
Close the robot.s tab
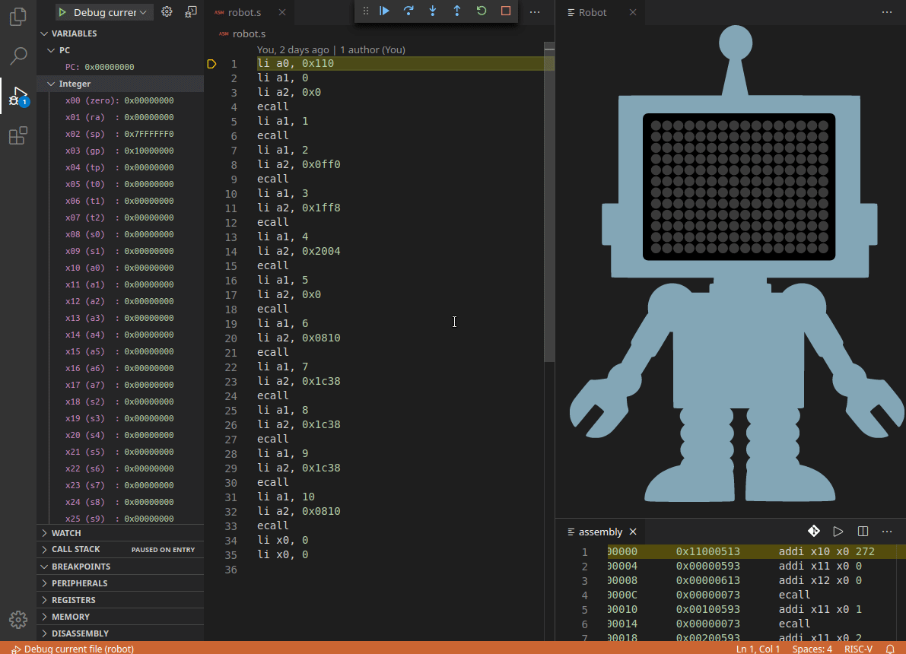[x=282, y=12]
